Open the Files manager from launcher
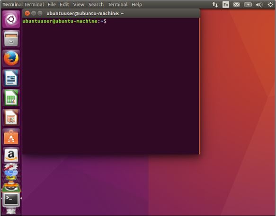276x217 pixels. pos(11,38)
